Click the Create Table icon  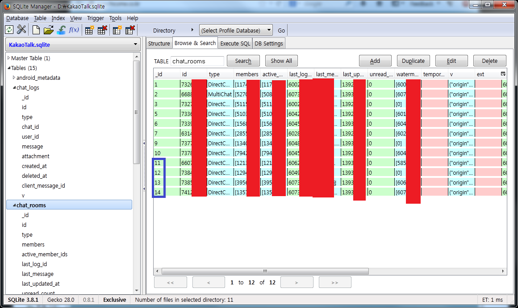pos(90,30)
